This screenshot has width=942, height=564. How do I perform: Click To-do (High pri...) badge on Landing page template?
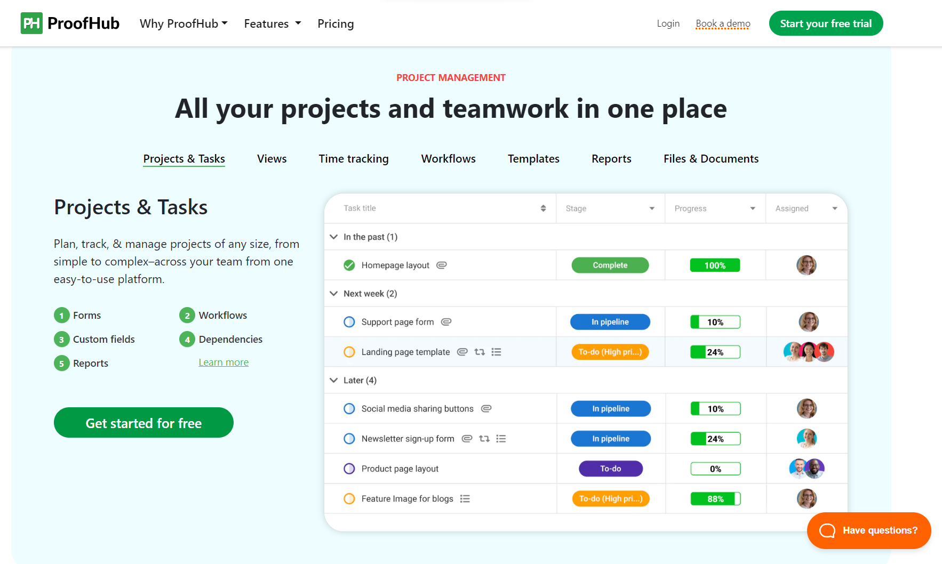pos(610,352)
